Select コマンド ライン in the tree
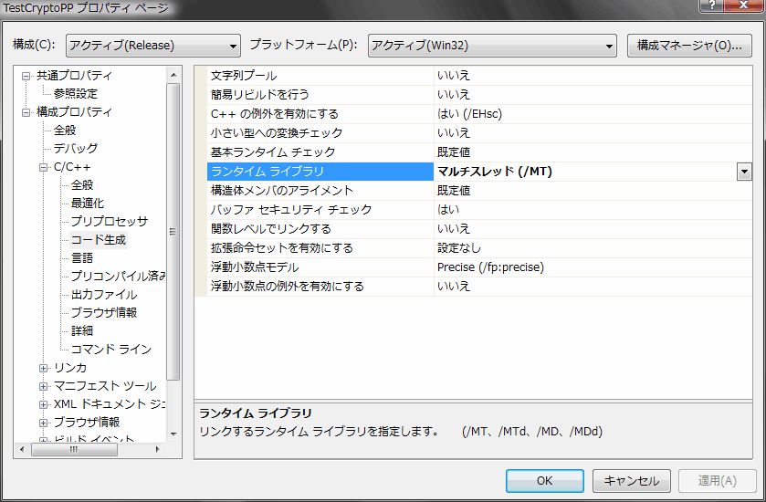Screen dimensions: 766x502 (111, 350)
